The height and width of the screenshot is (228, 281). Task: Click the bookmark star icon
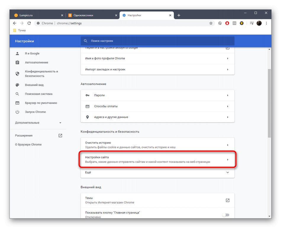(211, 23)
